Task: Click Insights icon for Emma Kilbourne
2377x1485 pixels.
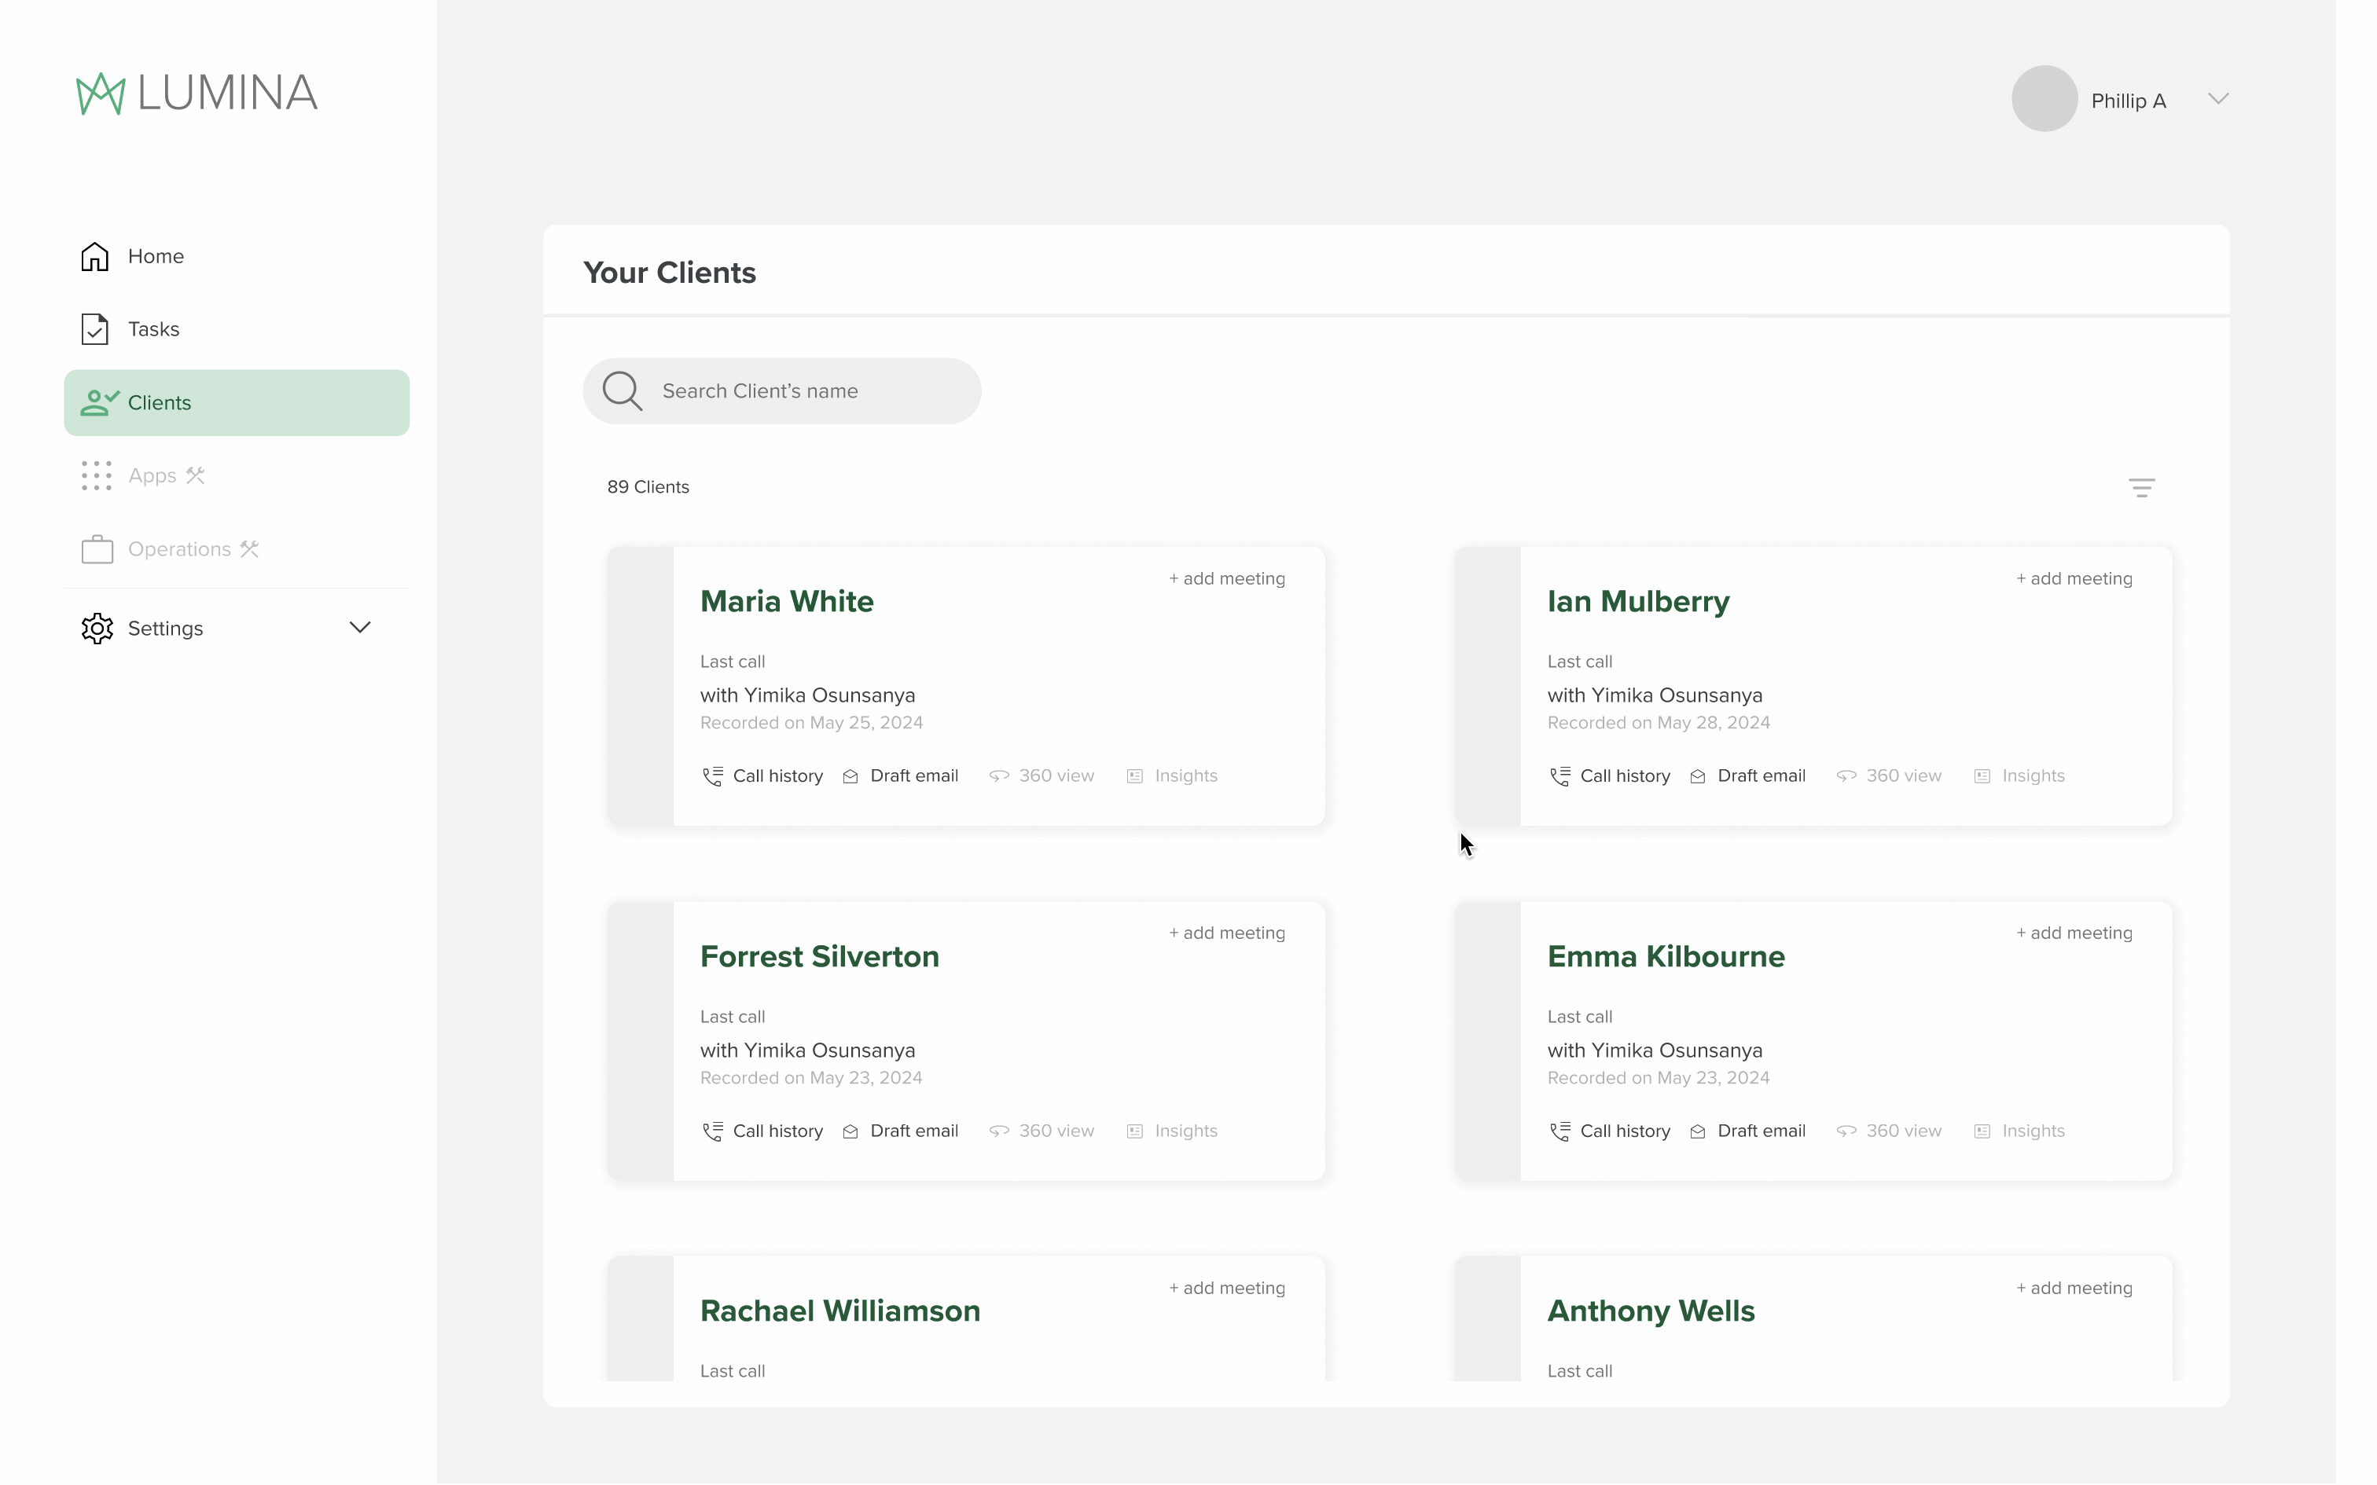Action: click(x=1982, y=1132)
